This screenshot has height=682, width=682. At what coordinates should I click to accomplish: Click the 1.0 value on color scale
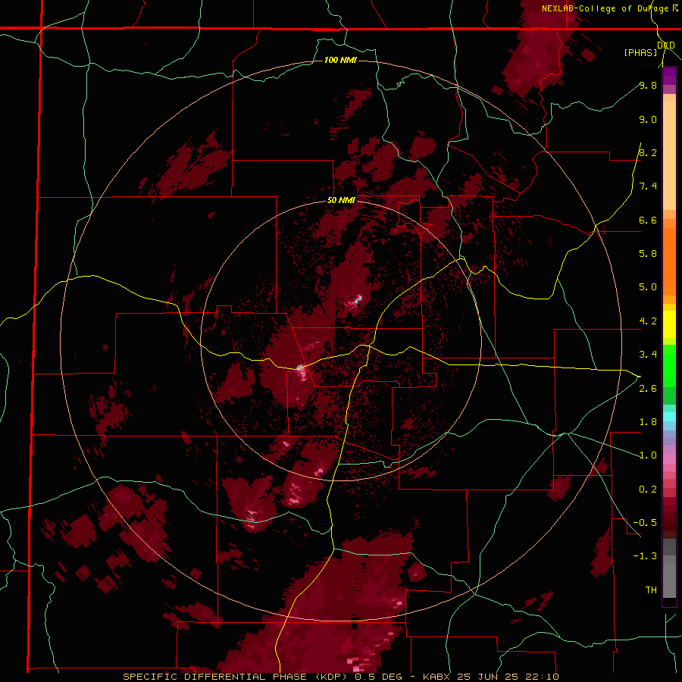(648, 455)
